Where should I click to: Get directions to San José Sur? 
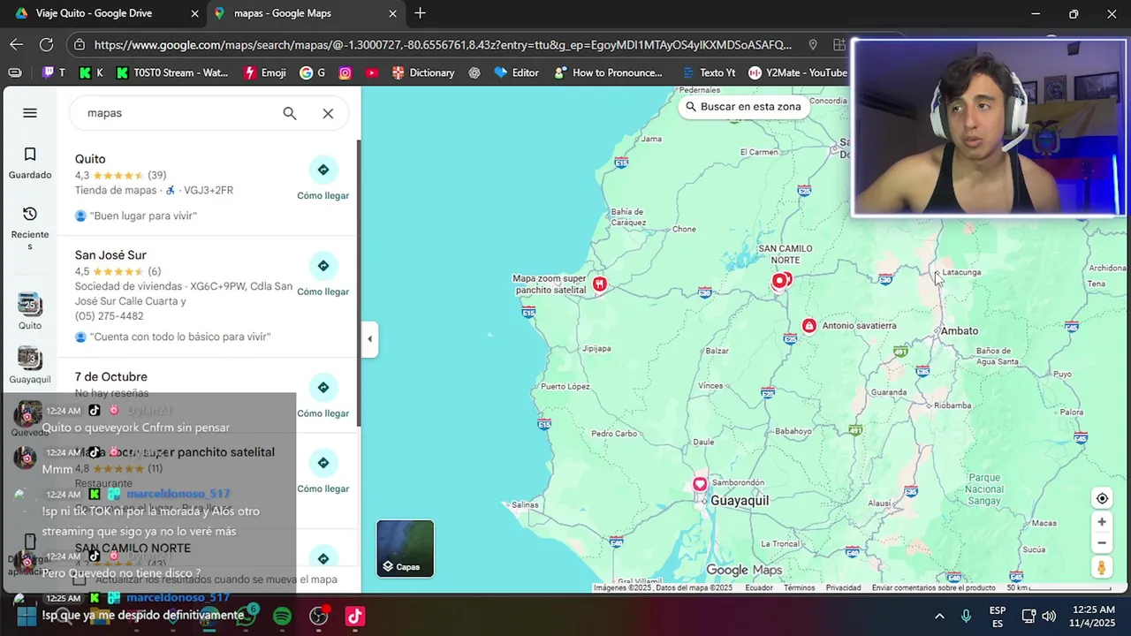(323, 274)
